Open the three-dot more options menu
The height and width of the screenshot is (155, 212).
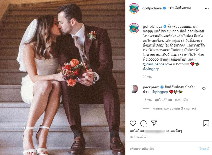207,9
